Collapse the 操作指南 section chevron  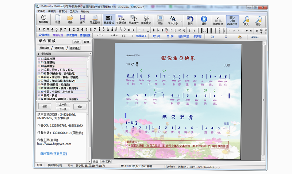[x=39, y=54]
